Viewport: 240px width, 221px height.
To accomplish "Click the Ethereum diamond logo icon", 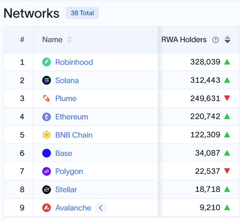I will coord(47,117).
